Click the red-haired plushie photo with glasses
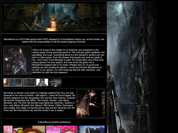This screenshot has height=133, width=178. coord(29,129)
